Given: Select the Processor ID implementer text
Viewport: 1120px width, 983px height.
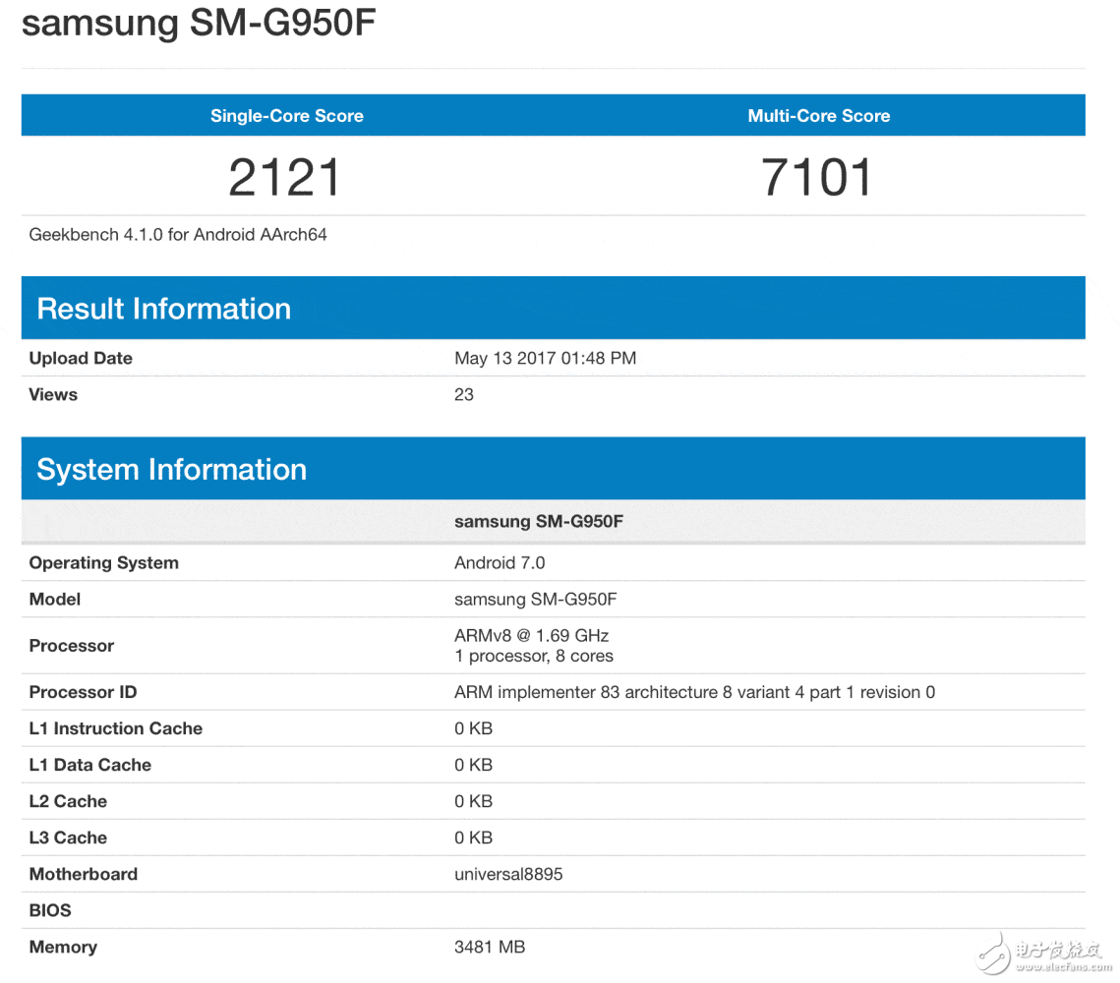Looking at the screenshot, I should [x=694, y=692].
